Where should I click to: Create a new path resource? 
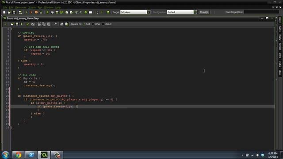tap(62, 12)
